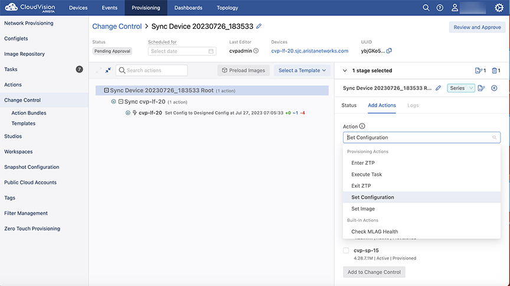510x286 pixels.
Task: Click the lightning action icon for cvp-lf-20
Action: pyautogui.click(x=135, y=113)
